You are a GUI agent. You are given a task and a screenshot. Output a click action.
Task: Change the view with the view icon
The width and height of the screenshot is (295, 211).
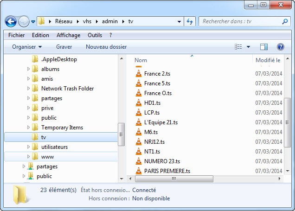tap(238, 47)
